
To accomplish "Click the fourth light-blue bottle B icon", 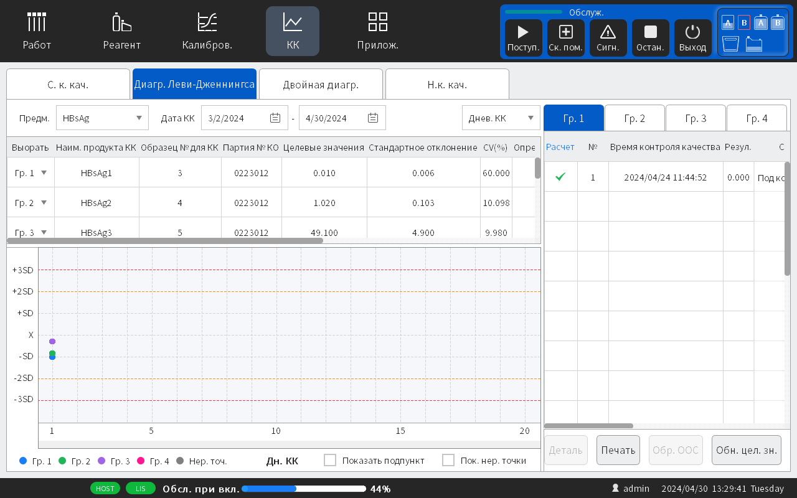I will pos(778,22).
